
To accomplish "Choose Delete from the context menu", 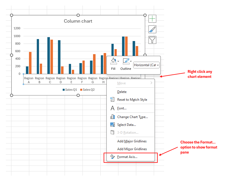I will (x=122, y=92).
